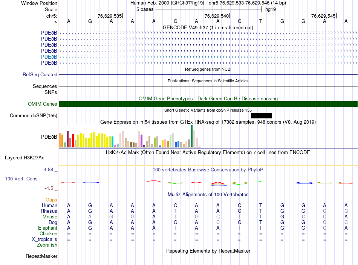Open the OMIM Gene Phenotypes track title
Screen dimensions: 358x265
pyautogui.click(x=208, y=98)
